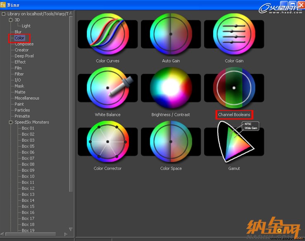Collapse the Library root tree node
Viewport: 305px width, 241px height.
point(3,14)
